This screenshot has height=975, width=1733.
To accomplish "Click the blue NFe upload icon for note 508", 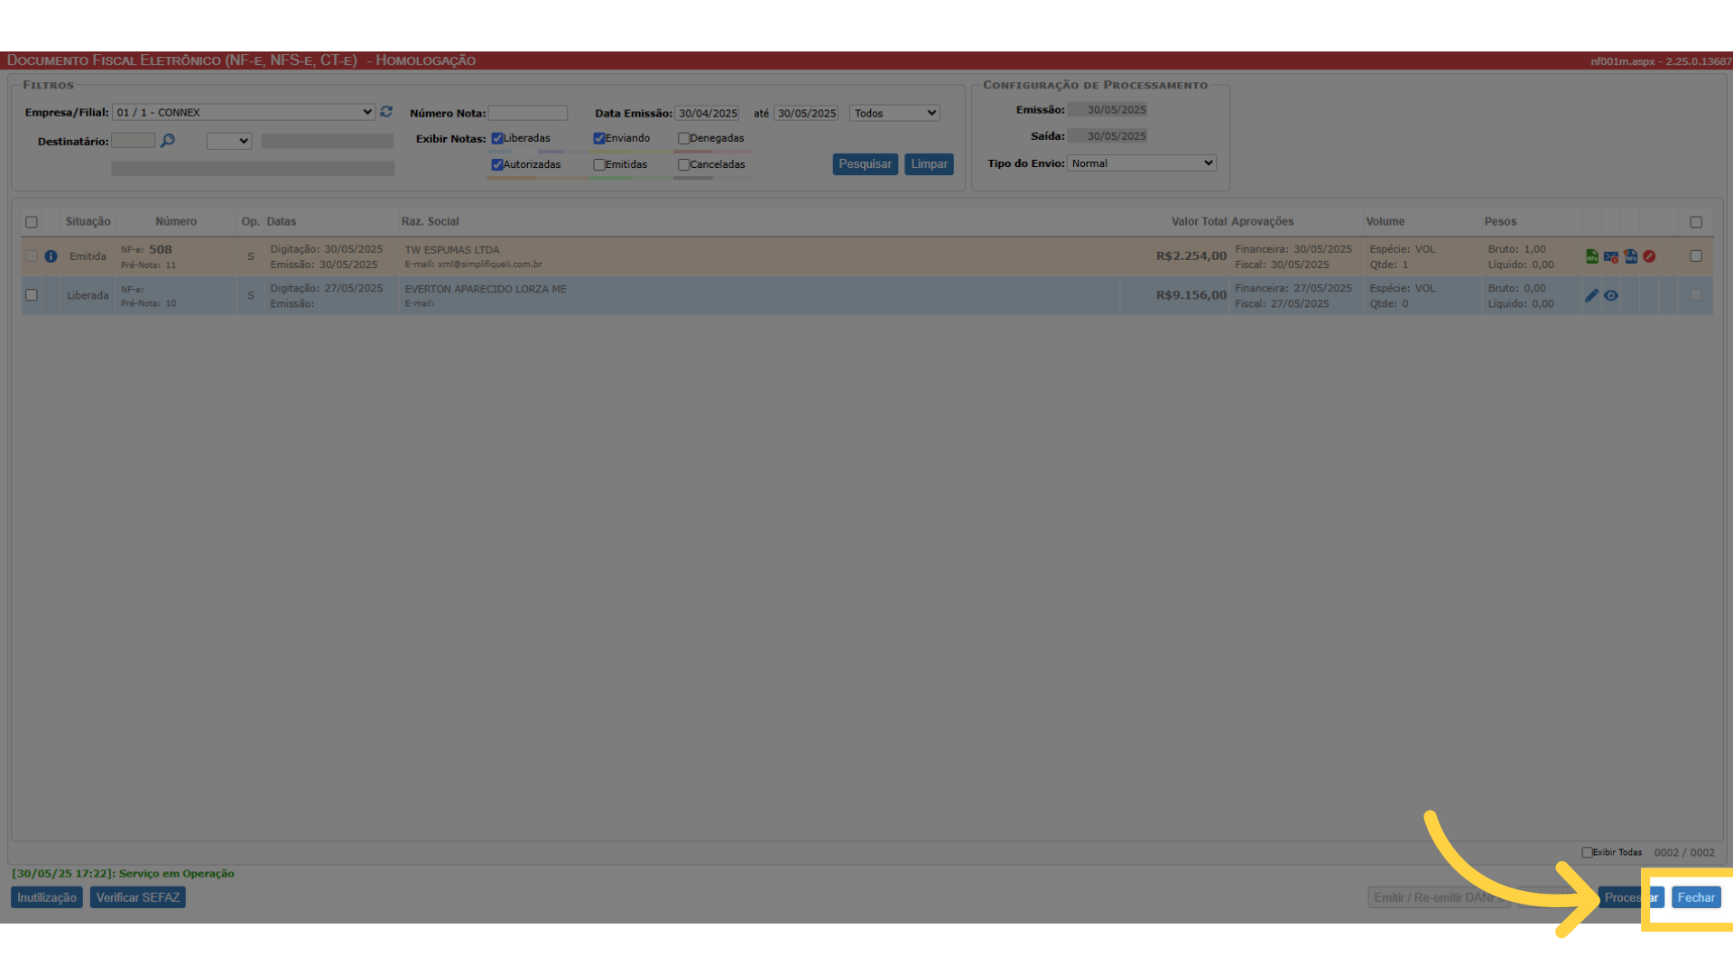I will (x=1630, y=256).
